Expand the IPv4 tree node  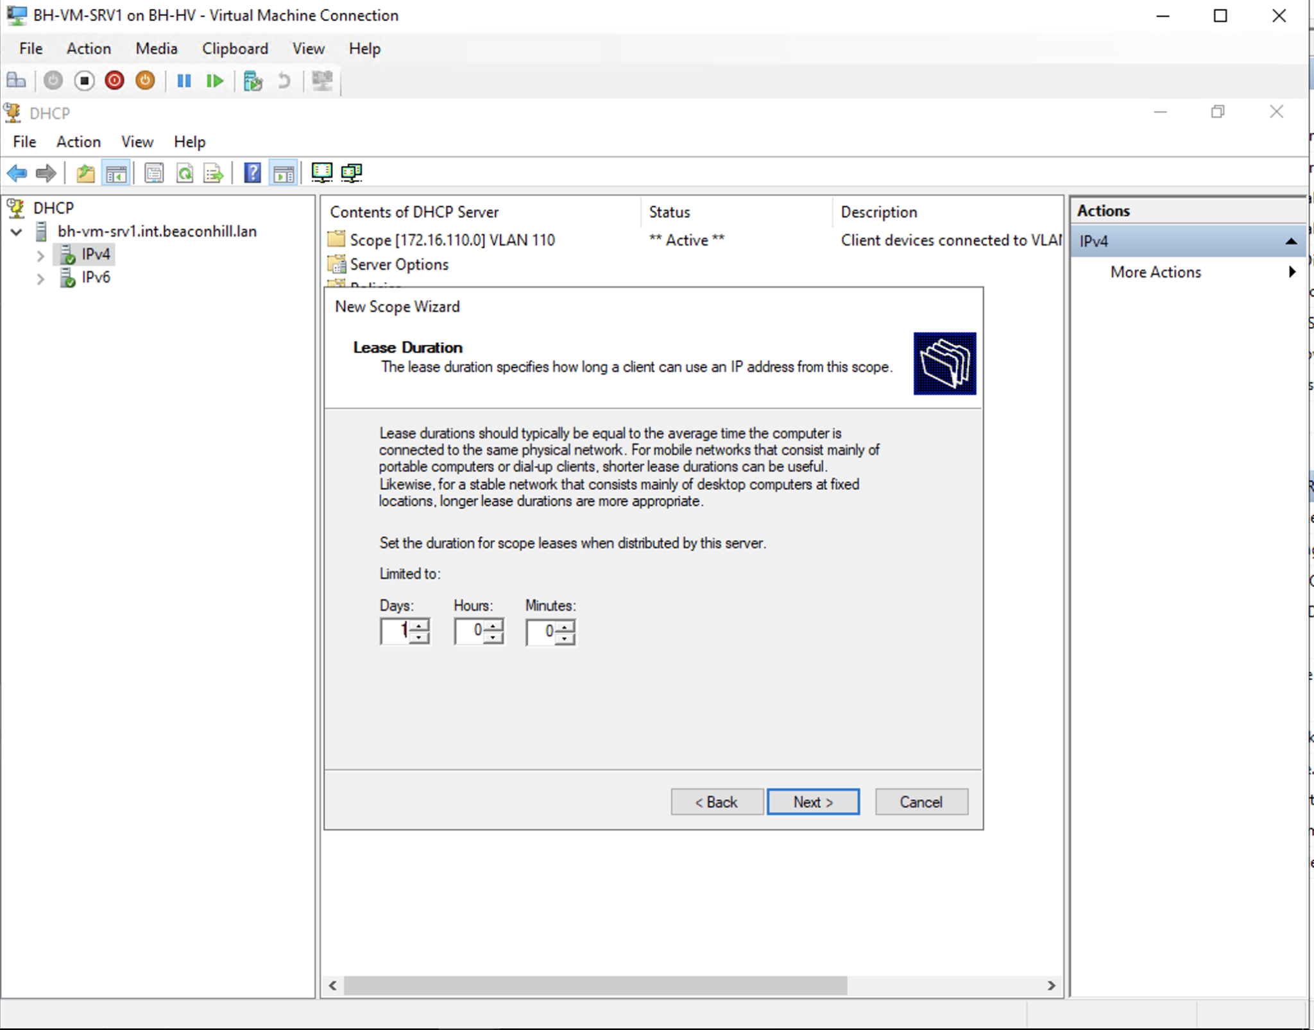[41, 255]
